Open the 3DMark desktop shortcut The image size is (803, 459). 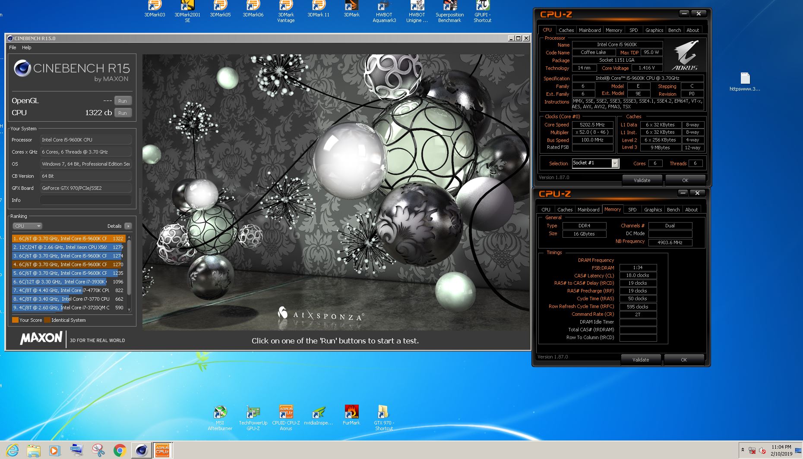point(351,9)
